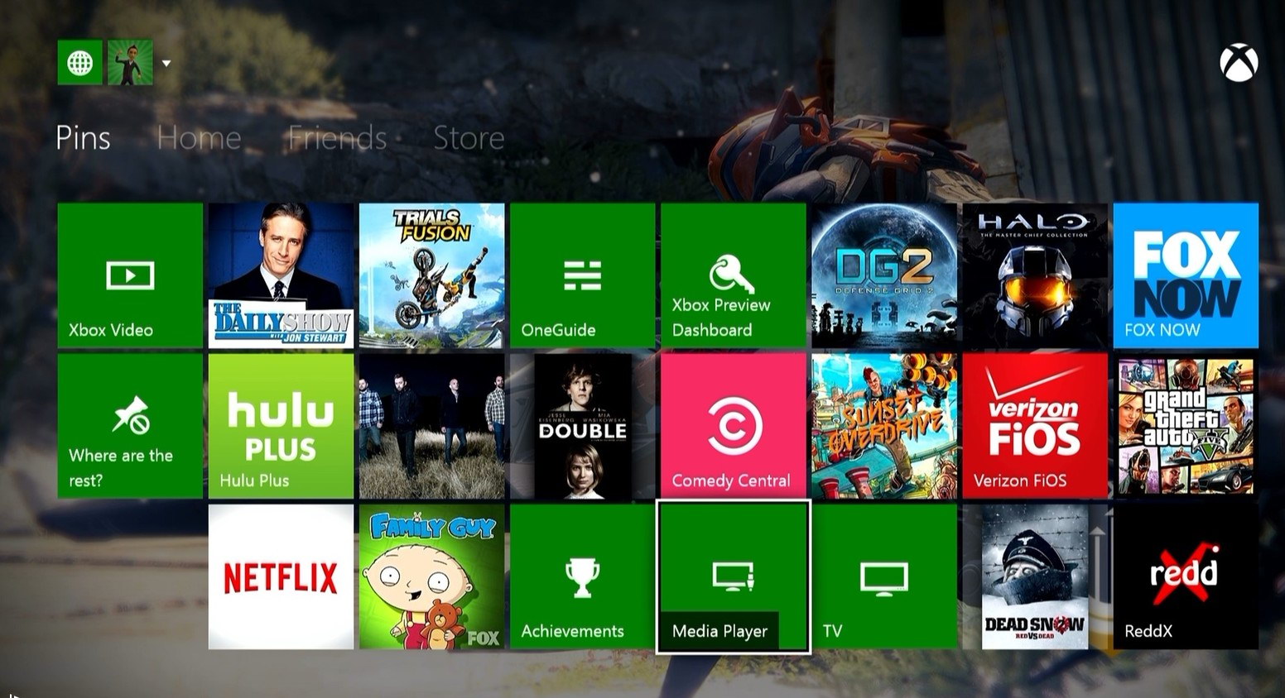Open The Double movie tile
The height and width of the screenshot is (698, 1285).
point(582,426)
